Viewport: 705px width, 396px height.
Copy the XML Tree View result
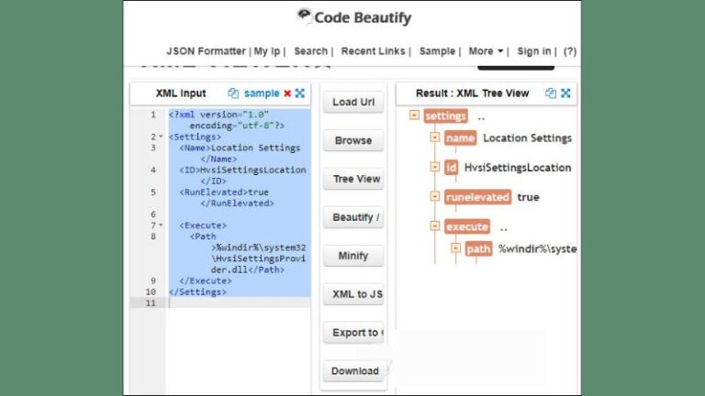point(551,93)
